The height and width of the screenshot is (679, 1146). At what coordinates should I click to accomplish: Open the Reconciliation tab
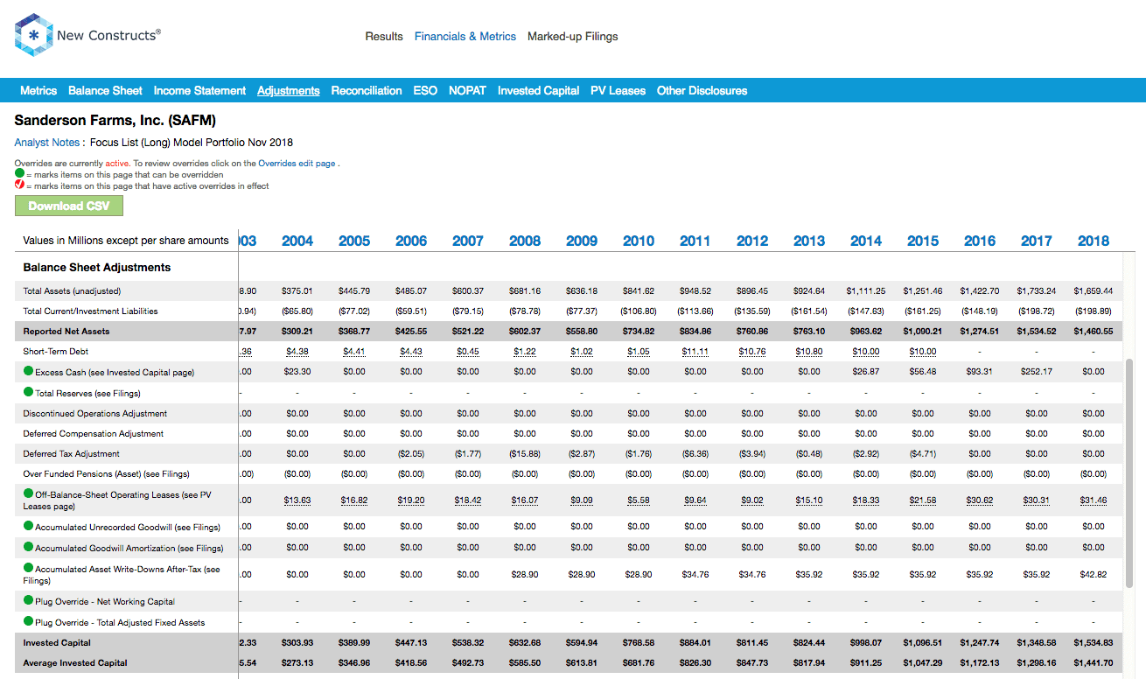[x=367, y=90]
